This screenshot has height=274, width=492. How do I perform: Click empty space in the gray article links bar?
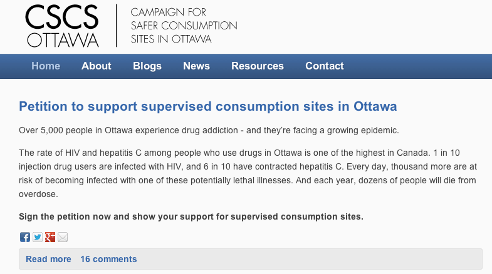coord(308,259)
